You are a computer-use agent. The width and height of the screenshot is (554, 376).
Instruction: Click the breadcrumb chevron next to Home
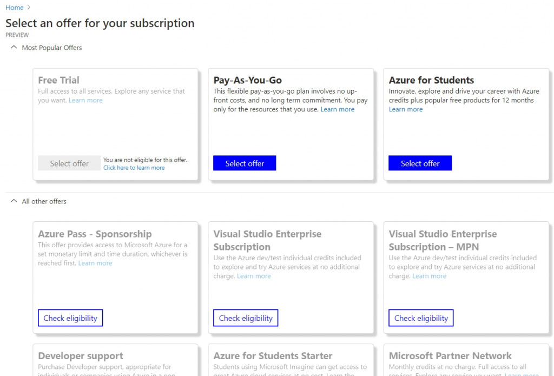(x=29, y=8)
